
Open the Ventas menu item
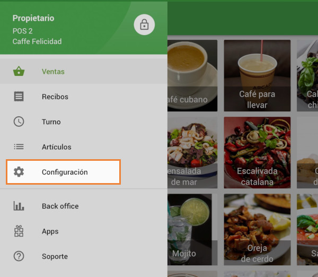53,72
